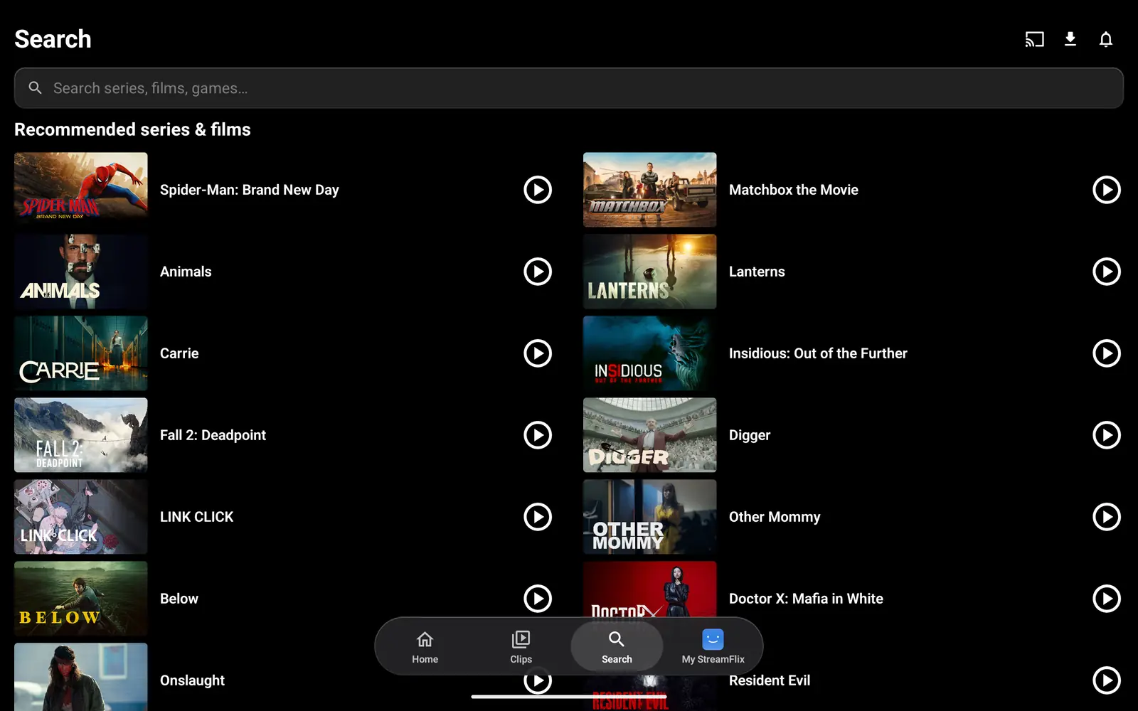Play Animals with its play icon
Viewport: 1138px width, 711px height.
click(x=538, y=272)
